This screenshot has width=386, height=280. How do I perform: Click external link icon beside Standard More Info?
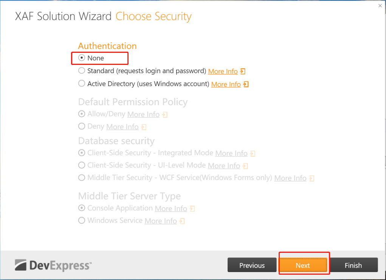pyautogui.click(x=243, y=71)
